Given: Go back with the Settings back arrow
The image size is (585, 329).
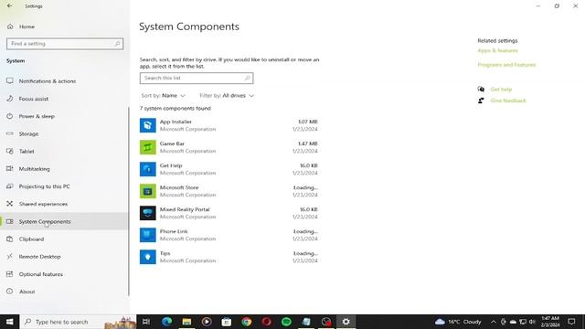Looking at the screenshot, I should pyautogui.click(x=10, y=6).
